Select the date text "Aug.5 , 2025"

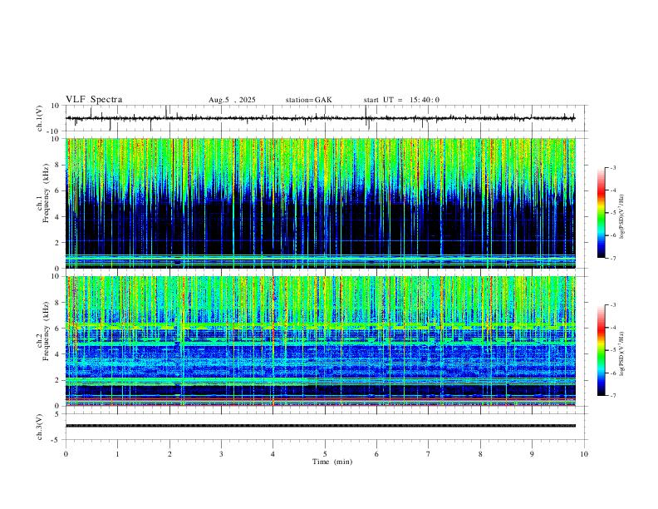coord(232,100)
